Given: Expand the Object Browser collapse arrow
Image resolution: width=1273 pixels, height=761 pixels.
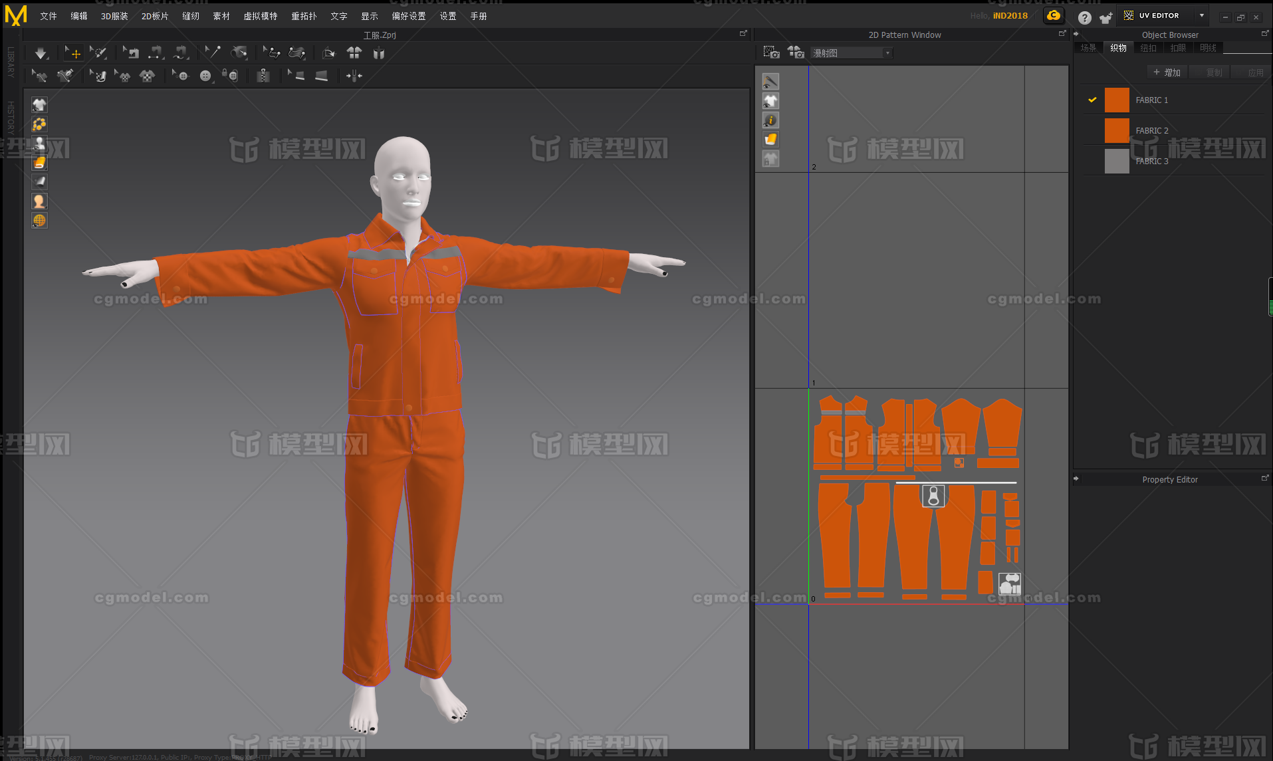Looking at the screenshot, I should coord(1076,34).
